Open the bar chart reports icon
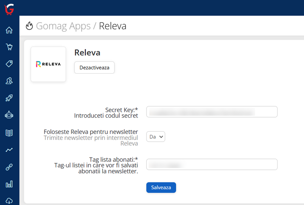 coord(9,184)
